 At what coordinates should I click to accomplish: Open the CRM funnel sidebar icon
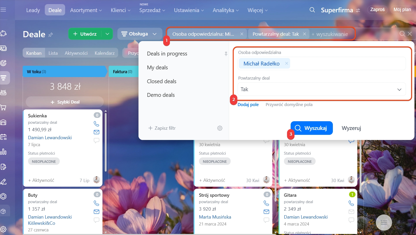coord(3,78)
